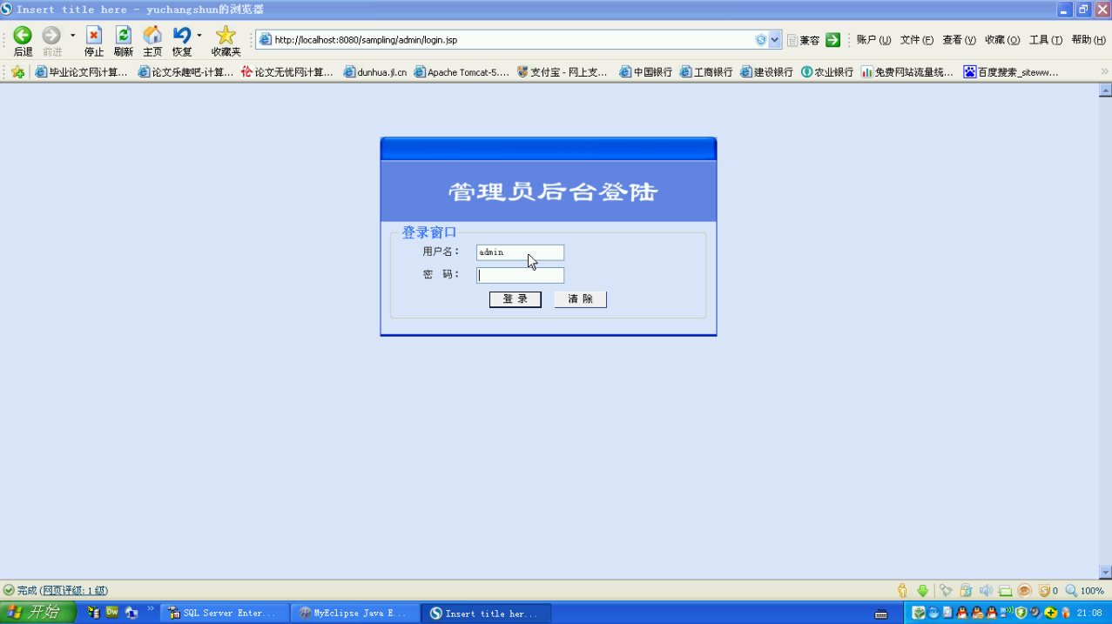Click the scrollbar down arrow
This screenshot has height=624, width=1112.
[1105, 573]
